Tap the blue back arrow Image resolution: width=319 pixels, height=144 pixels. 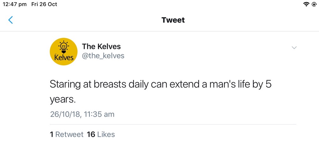click(x=11, y=20)
